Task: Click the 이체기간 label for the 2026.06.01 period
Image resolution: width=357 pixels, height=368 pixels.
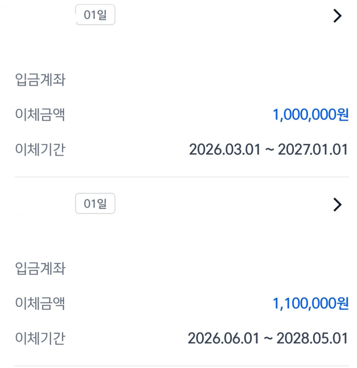Action: 40,338
